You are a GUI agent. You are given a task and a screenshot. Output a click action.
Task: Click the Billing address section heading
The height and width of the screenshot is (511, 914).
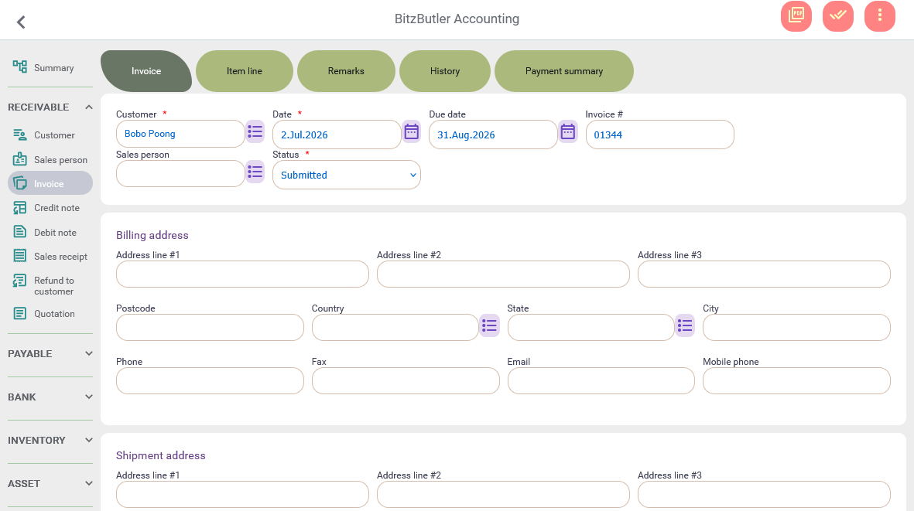152,235
